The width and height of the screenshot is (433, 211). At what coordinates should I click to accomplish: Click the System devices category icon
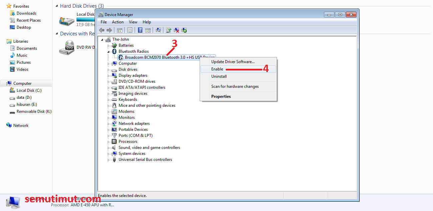click(115, 154)
